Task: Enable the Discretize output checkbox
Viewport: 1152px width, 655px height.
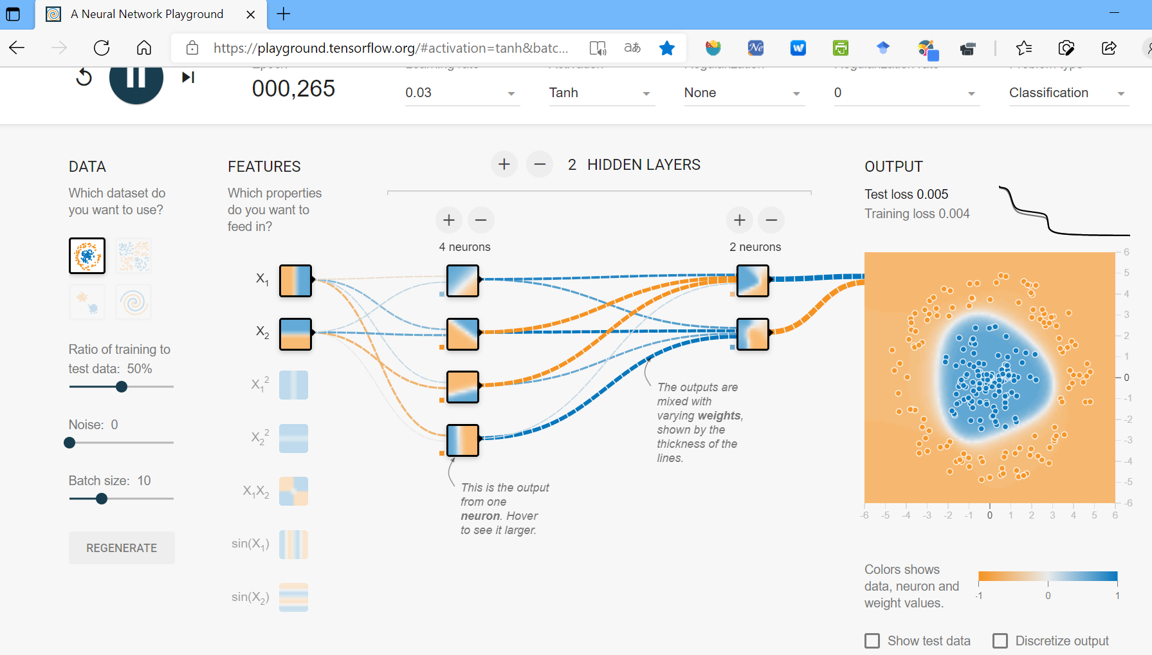Action: pyautogui.click(x=1000, y=641)
